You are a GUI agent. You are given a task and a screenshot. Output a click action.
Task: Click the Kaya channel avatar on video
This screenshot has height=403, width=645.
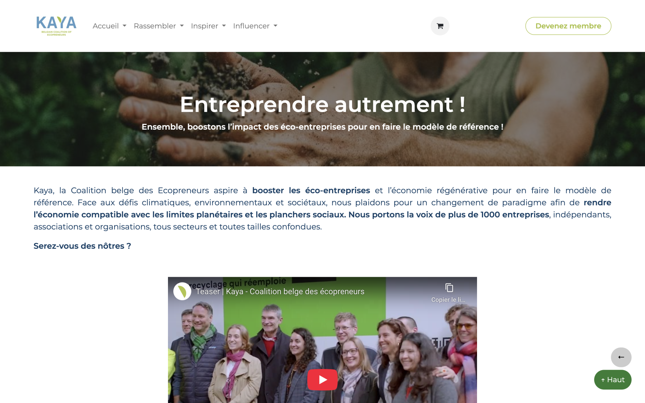point(182,291)
